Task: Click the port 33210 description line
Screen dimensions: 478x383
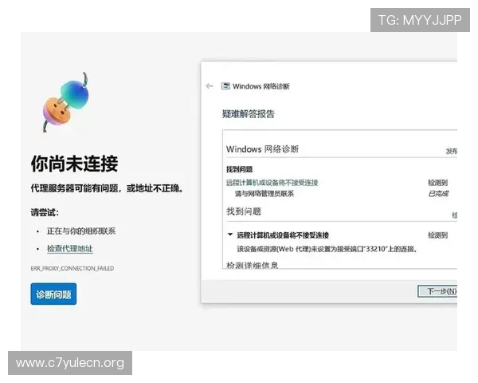Action: [327, 249]
